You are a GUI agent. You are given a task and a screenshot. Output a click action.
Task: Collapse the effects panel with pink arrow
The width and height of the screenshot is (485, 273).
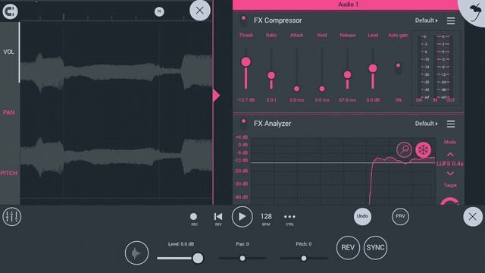point(217,96)
